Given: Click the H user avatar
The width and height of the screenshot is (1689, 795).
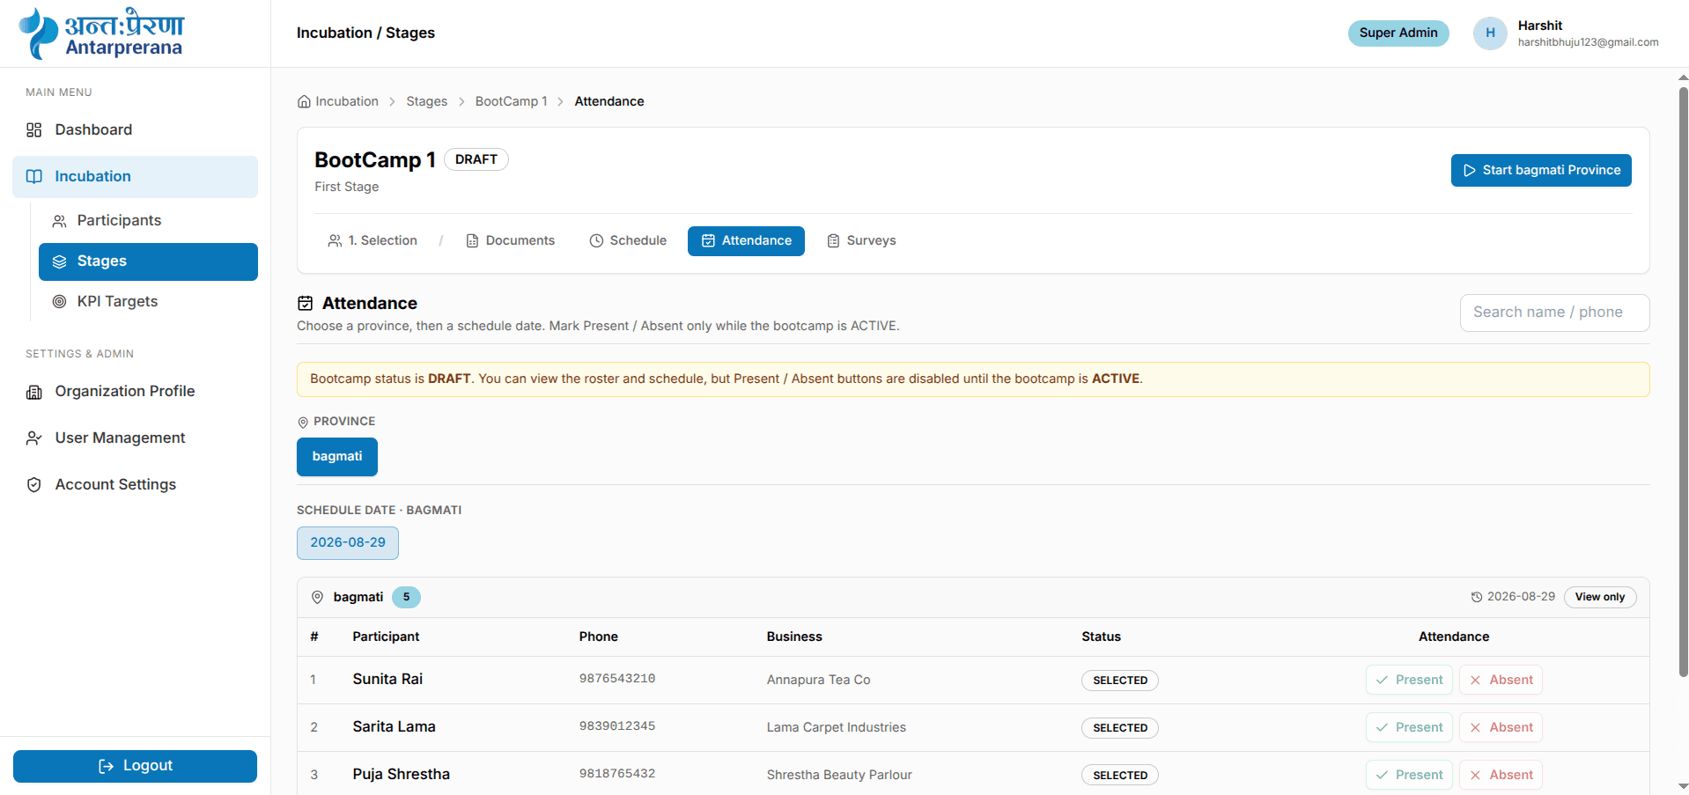Looking at the screenshot, I should click(1490, 33).
